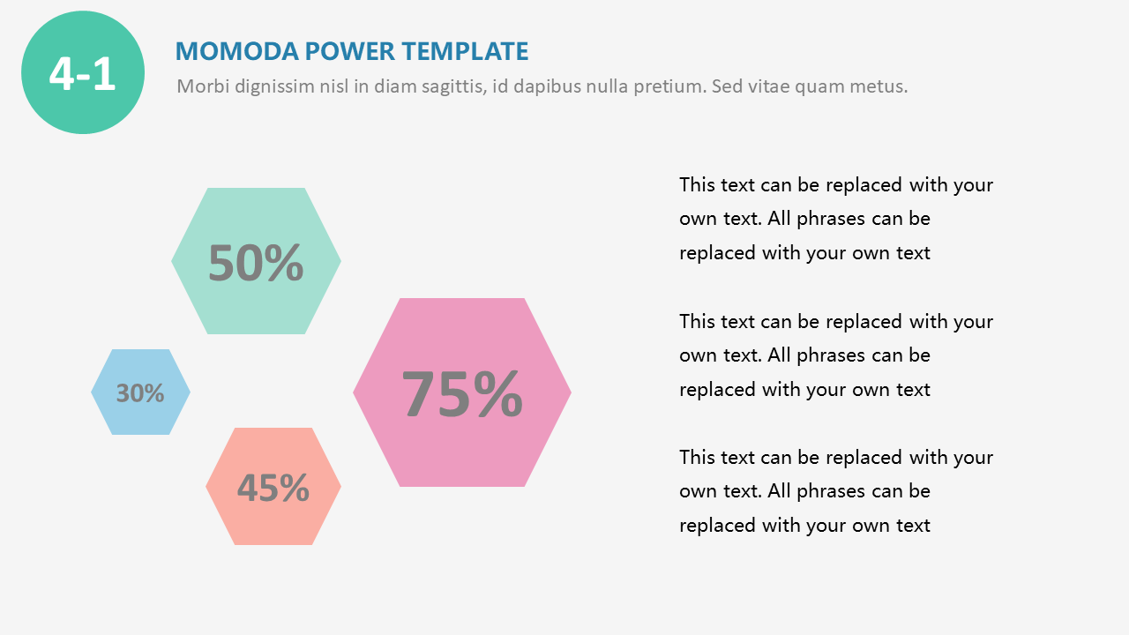This screenshot has height=635, width=1129.
Task: Select the gray Morbi dignissim subtitle line
Action: tap(542, 86)
